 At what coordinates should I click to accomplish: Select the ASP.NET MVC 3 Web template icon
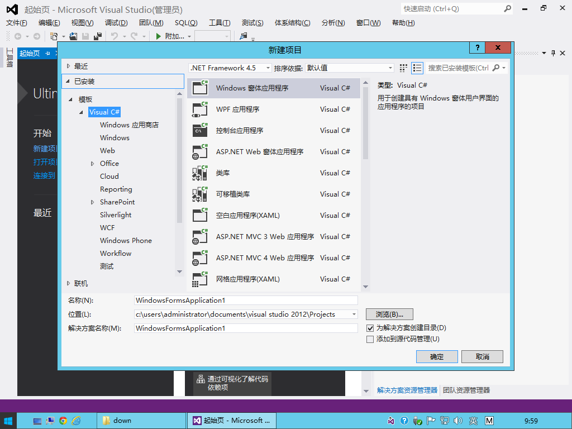click(x=200, y=237)
